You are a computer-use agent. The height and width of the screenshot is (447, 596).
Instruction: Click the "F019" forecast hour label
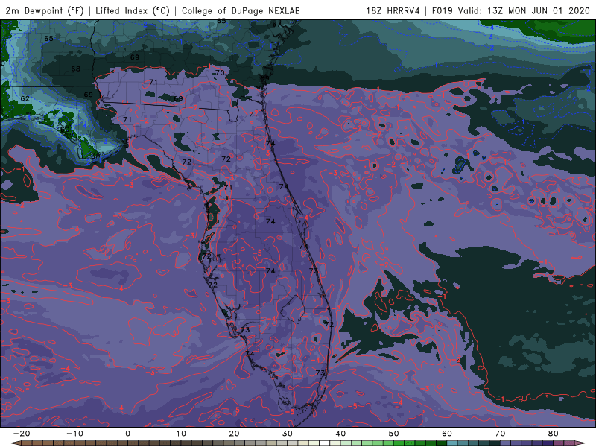(x=443, y=10)
